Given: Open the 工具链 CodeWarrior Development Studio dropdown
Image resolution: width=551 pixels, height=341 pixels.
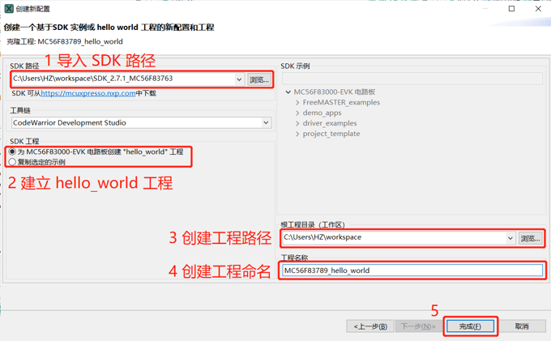Looking at the screenshot, I should coord(265,123).
